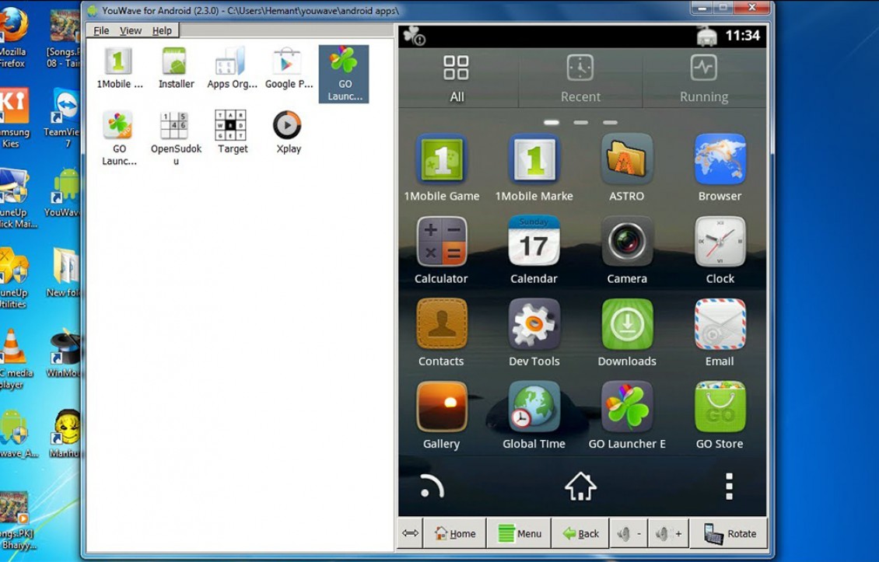Viewport: 879px width, 562px height.
Task: Click the Menu button in YouWave toolbar
Action: (x=520, y=533)
